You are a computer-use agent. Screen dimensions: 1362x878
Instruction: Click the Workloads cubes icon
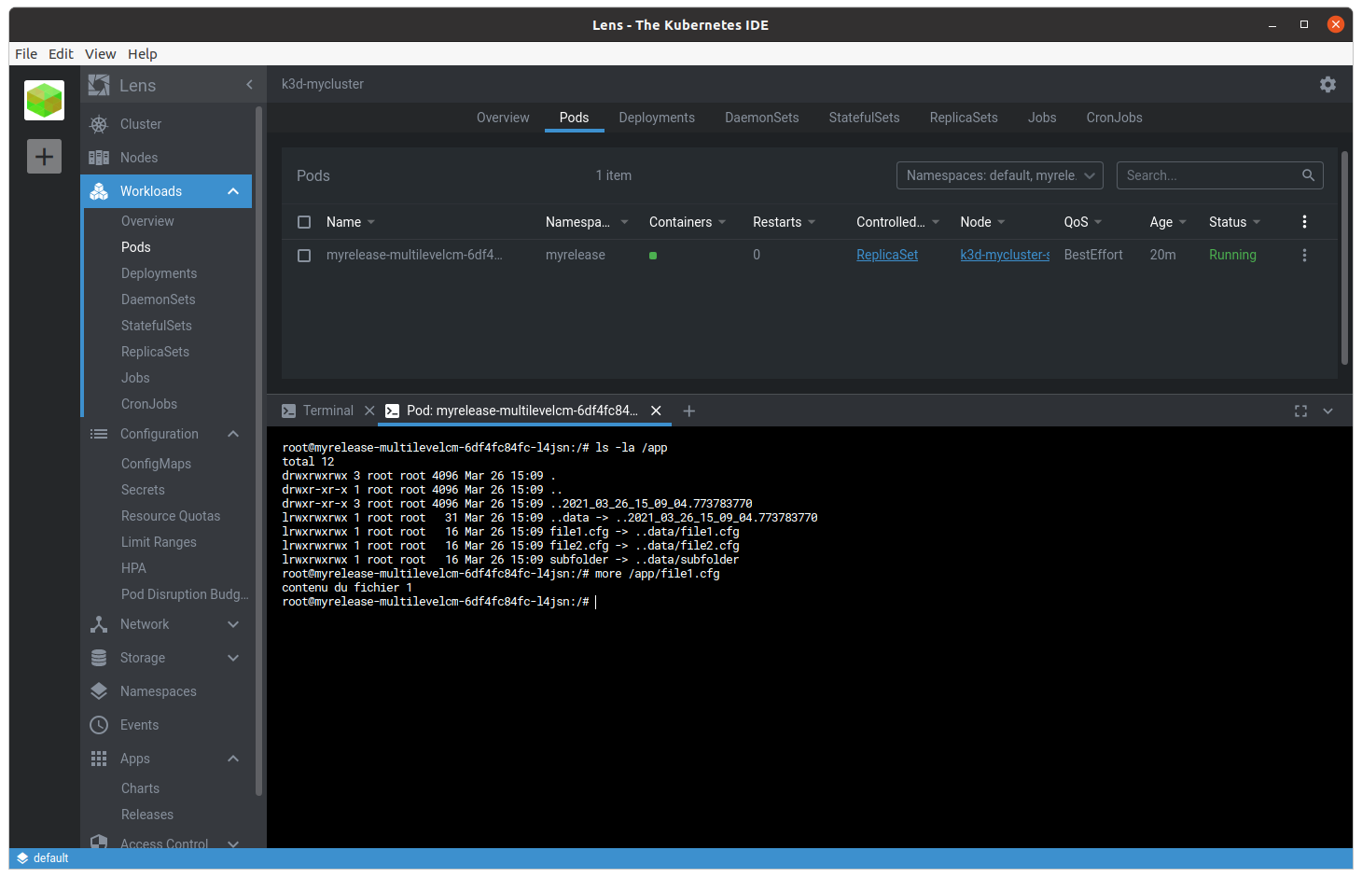point(99,191)
